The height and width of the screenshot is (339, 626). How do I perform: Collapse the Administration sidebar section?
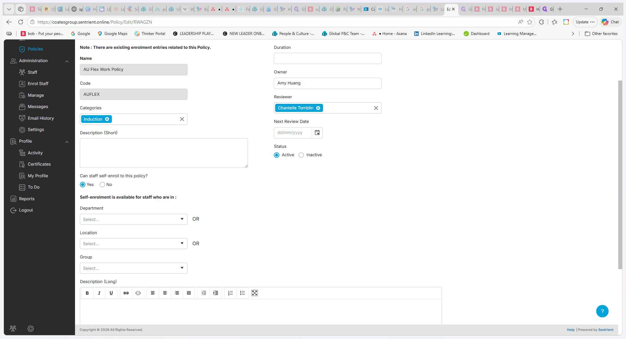coord(67,61)
